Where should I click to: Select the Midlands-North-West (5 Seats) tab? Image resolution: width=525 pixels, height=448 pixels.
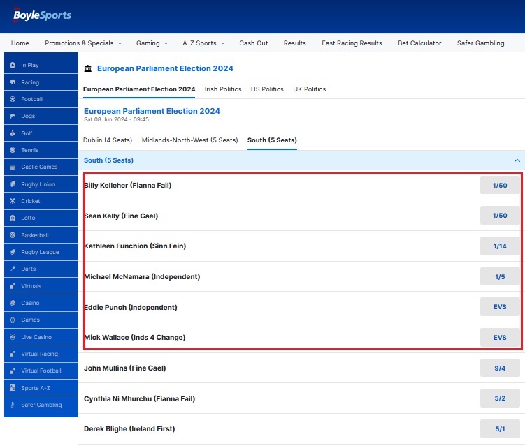point(190,140)
